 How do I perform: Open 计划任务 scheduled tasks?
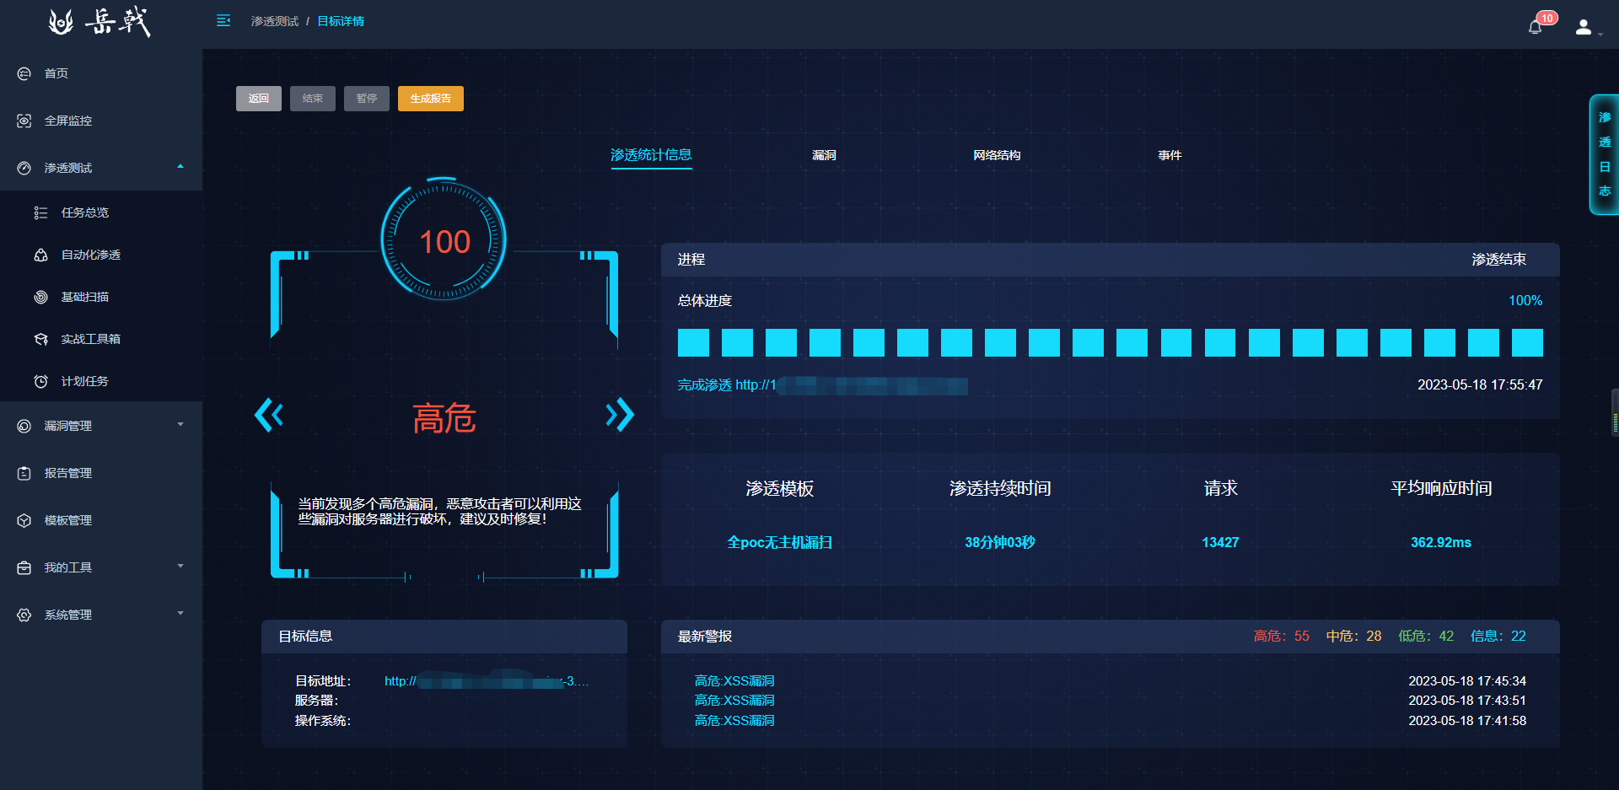tap(84, 381)
